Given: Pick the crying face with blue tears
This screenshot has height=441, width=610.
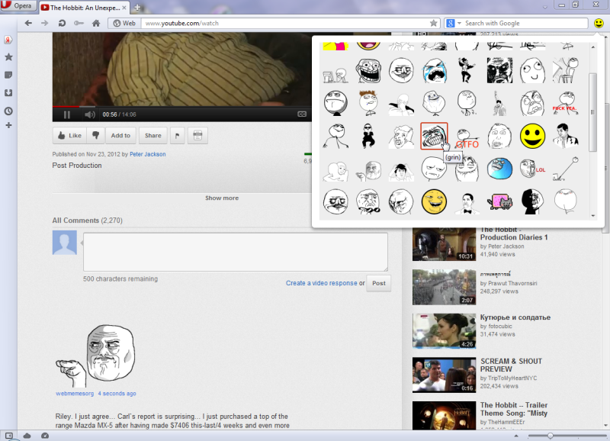Looking at the screenshot, I should pyautogui.click(x=434, y=70).
